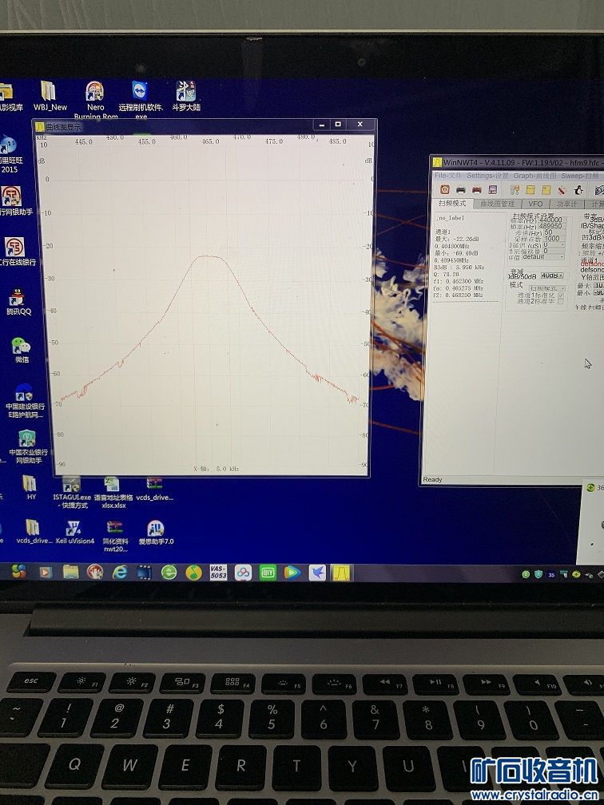604x805 pixels.
Task: Click the first yellow folder icon in WinNWT4 toolbar
Action: click(x=530, y=190)
